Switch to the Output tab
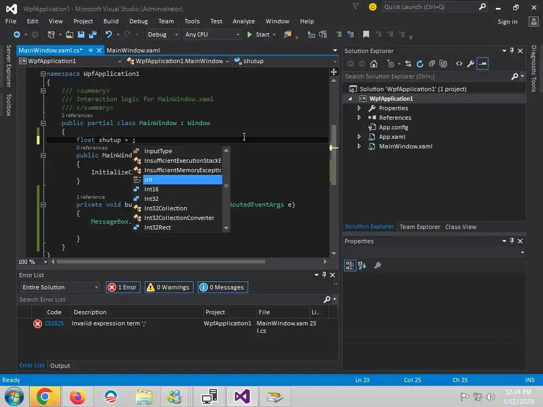Image resolution: width=543 pixels, height=407 pixels. [60, 366]
